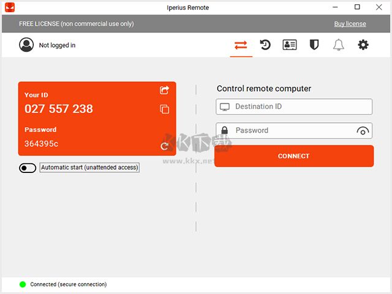The image size is (392, 294).
Task: Open the security shield icon
Action: click(314, 45)
